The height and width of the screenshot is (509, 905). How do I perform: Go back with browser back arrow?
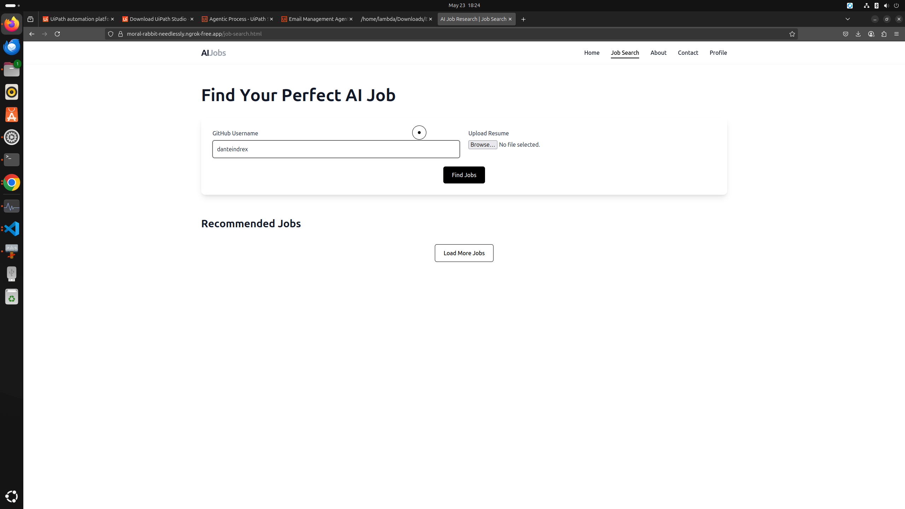pyautogui.click(x=32, y=34)
